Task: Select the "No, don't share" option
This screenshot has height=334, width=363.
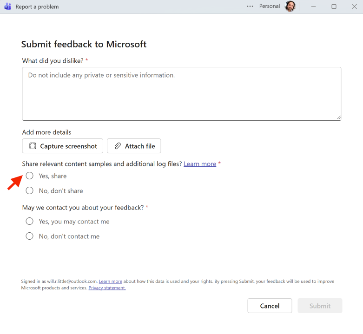Action: [x=30, y=191]
